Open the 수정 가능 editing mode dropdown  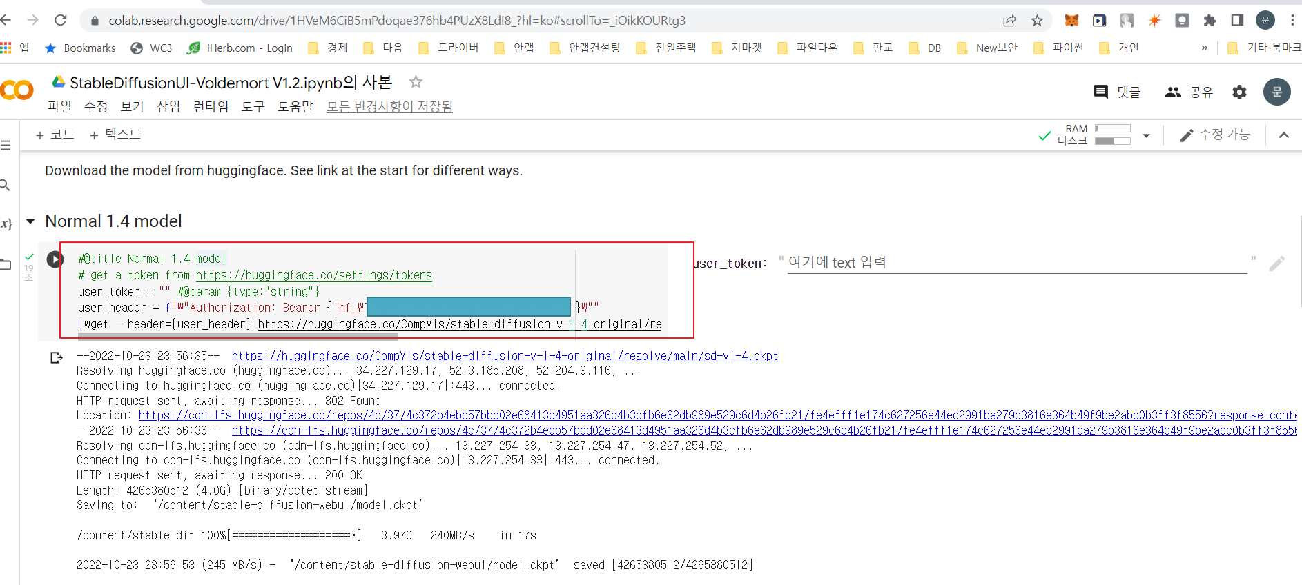pyautogui.click(x=1215, y=135)
